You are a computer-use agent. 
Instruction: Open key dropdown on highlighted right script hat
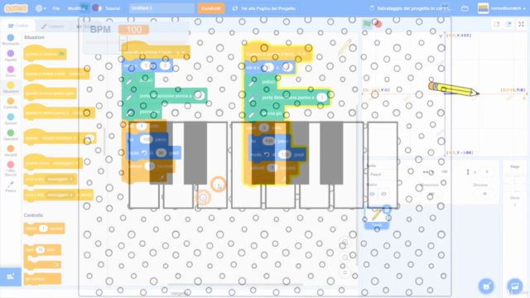tap(301, 54)
